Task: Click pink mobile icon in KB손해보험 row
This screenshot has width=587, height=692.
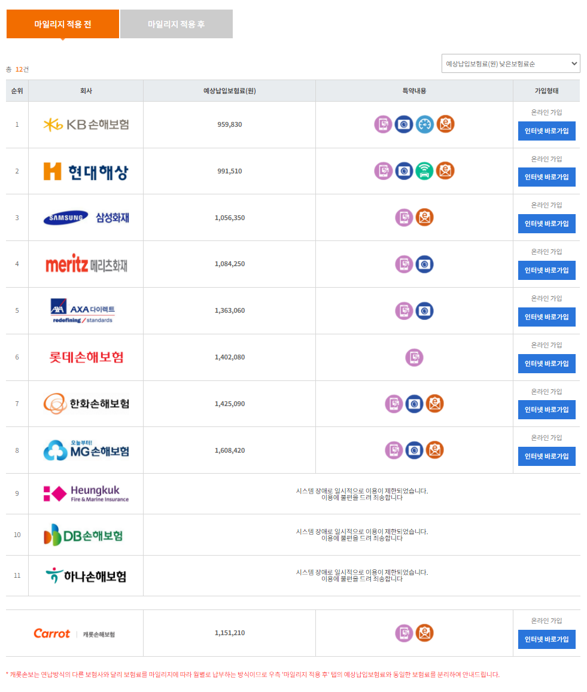Action: (x=383, y=124)
